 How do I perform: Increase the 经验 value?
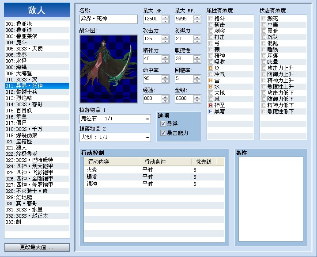166,96
